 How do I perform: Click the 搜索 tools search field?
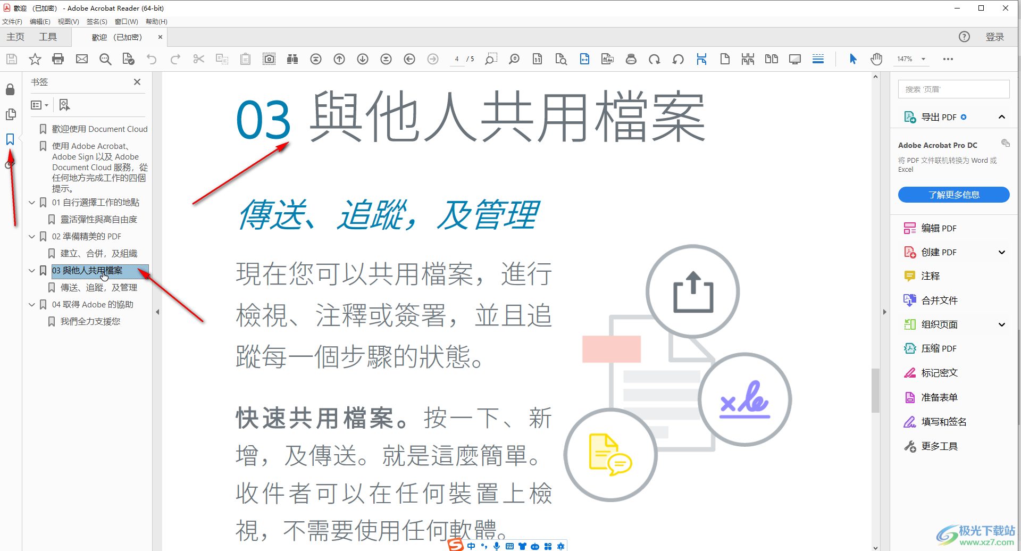click(x=954, y=89)
